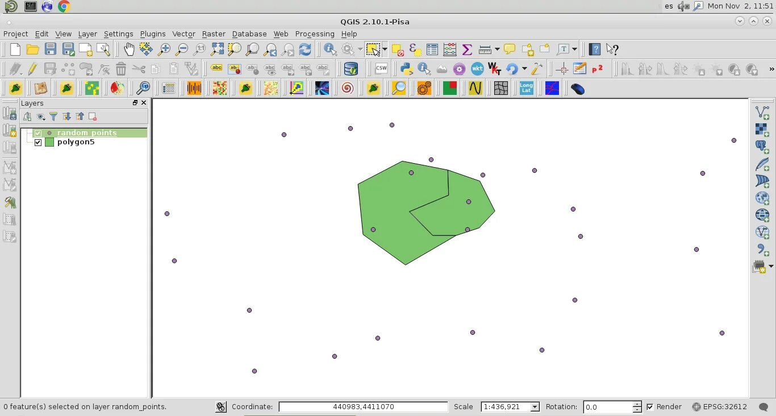
Task: Open the Scale dropdown in status bar
Action: click(x=535, y=407)
